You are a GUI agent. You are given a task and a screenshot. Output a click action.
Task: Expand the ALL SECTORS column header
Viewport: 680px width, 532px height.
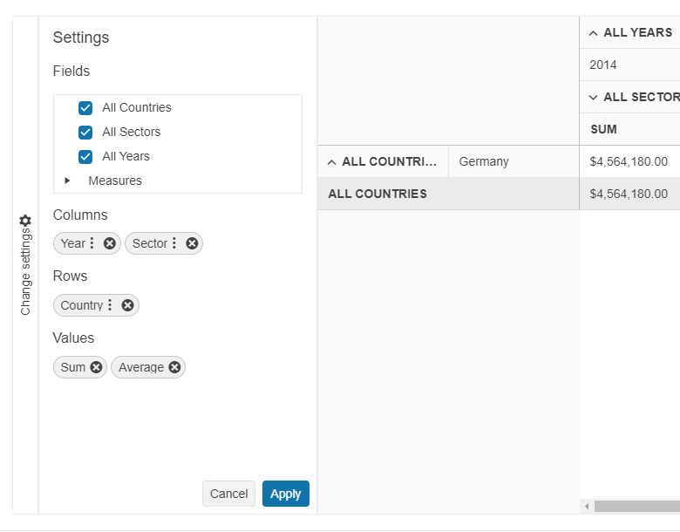(x=594, y=98)
